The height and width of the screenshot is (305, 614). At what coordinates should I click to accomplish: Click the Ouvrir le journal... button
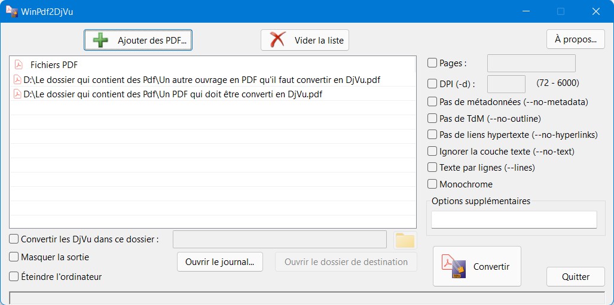[x=219, y=261]
